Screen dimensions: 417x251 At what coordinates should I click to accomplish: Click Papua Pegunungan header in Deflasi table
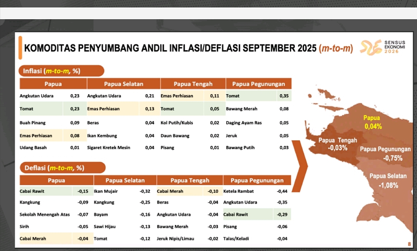[x=257, y=180]
